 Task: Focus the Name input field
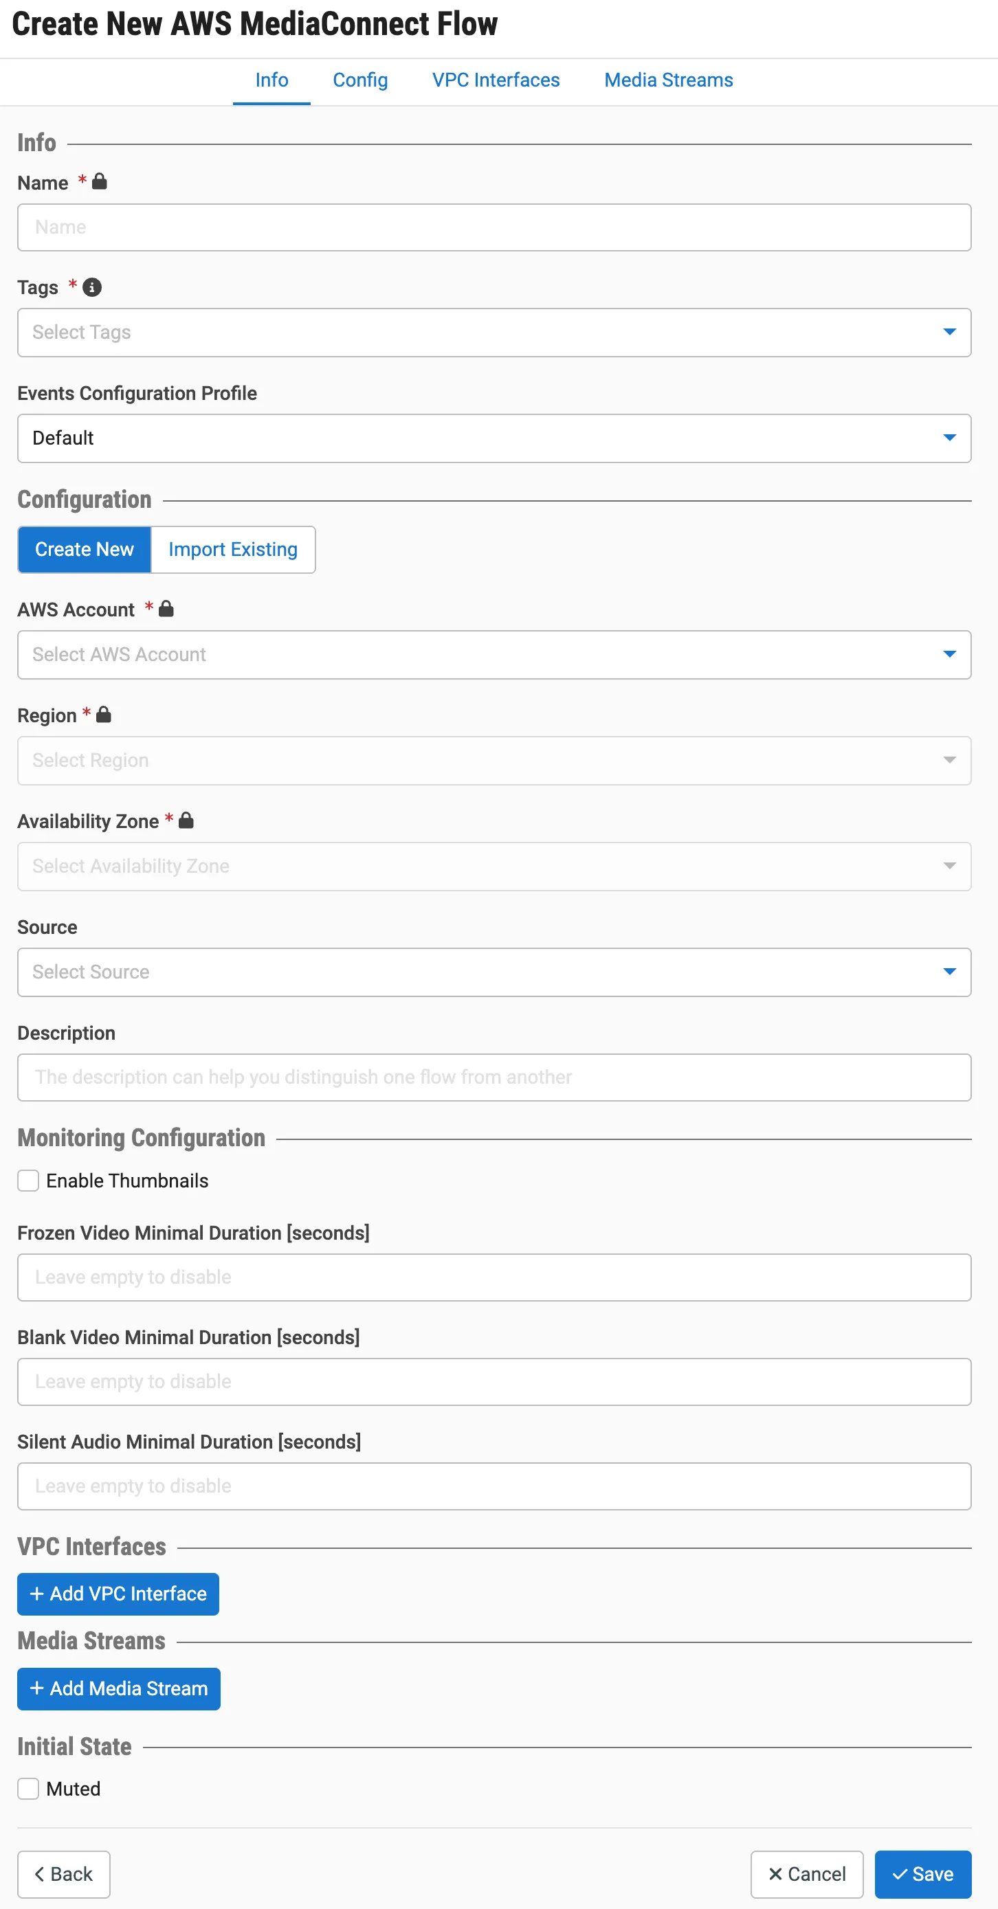[x=495, y=227]
